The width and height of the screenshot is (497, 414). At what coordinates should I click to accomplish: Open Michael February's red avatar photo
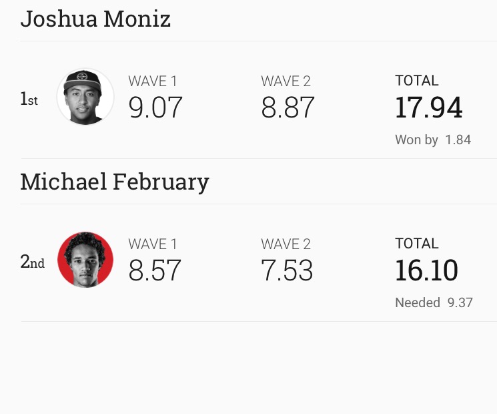(x=85, y=260)
